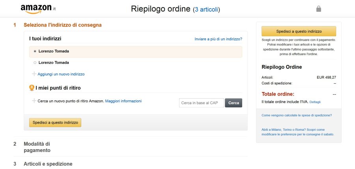
Task: Click the Amazon.it logo
Action: pos(38,9)
